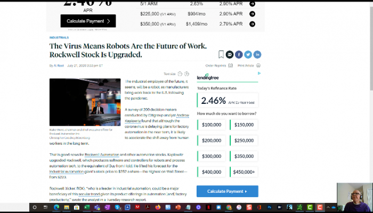The height and width of the screenshot is (213, 373).
Task: Open the red Adobe Acrobat icon on taskbar
Action: 148,207
